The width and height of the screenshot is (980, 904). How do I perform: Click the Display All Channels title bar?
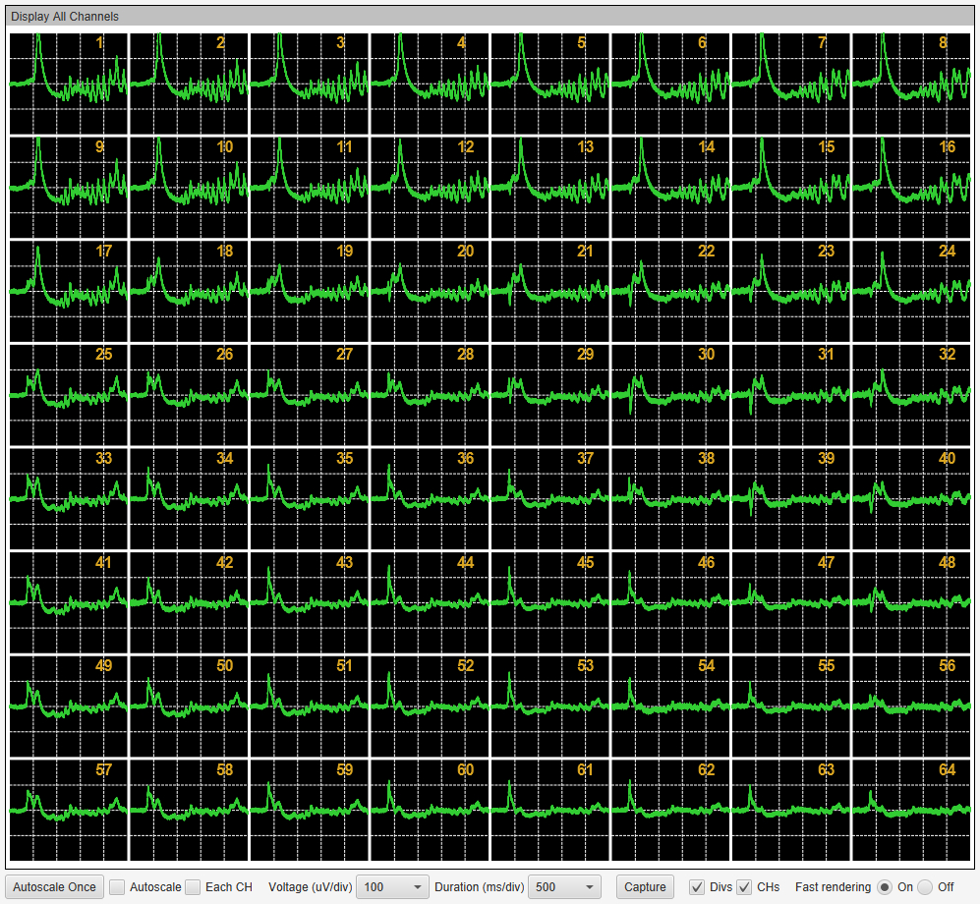click(490, 17)
